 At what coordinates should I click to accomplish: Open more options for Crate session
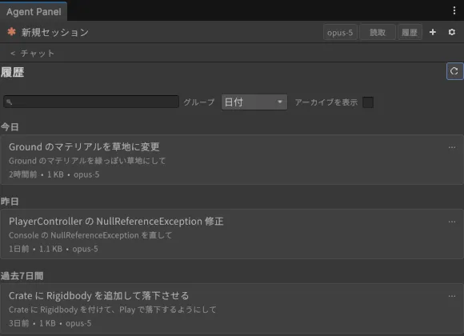click(452, 296)
